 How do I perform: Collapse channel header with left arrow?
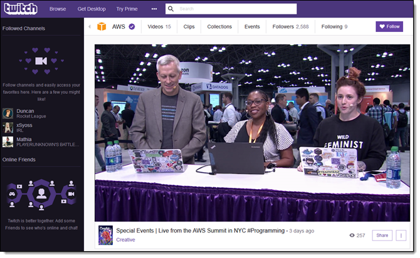(89, 27)
